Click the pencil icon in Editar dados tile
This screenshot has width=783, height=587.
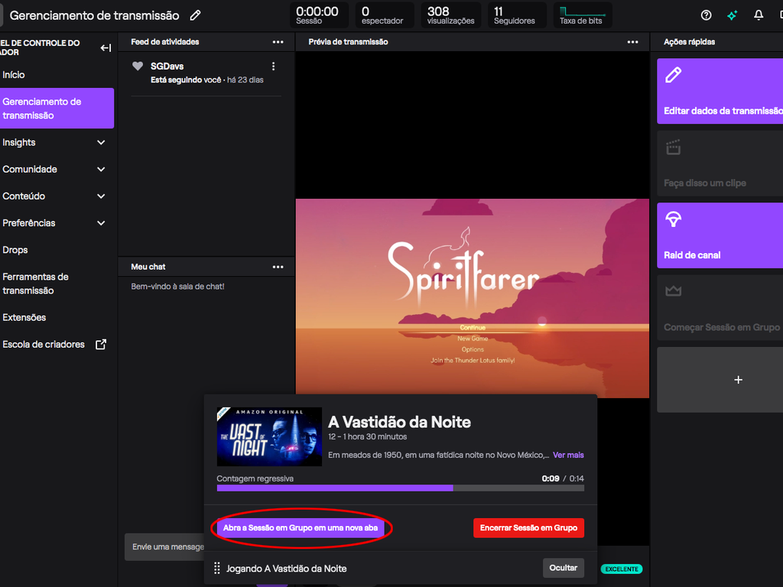pyautogui.click(x=673, y=75)
